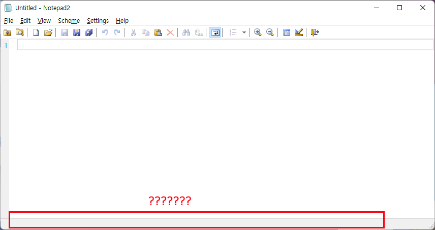Image resolution: width=435 pixels, height=230 pixels.
Task: Open Find with the binoculars icon
Action: point(186,32)
